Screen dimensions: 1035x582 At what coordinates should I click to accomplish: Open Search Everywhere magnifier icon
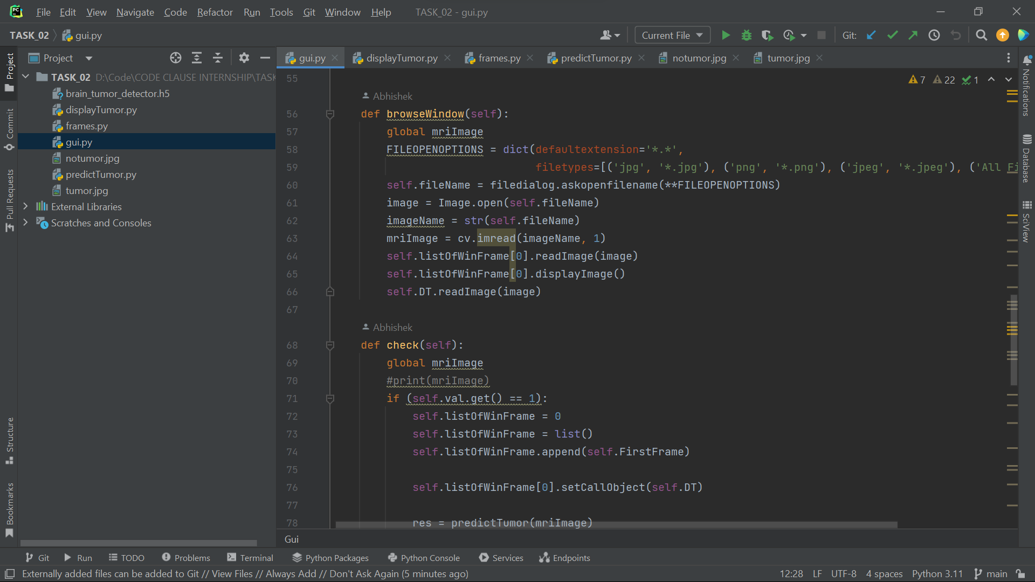981,36
